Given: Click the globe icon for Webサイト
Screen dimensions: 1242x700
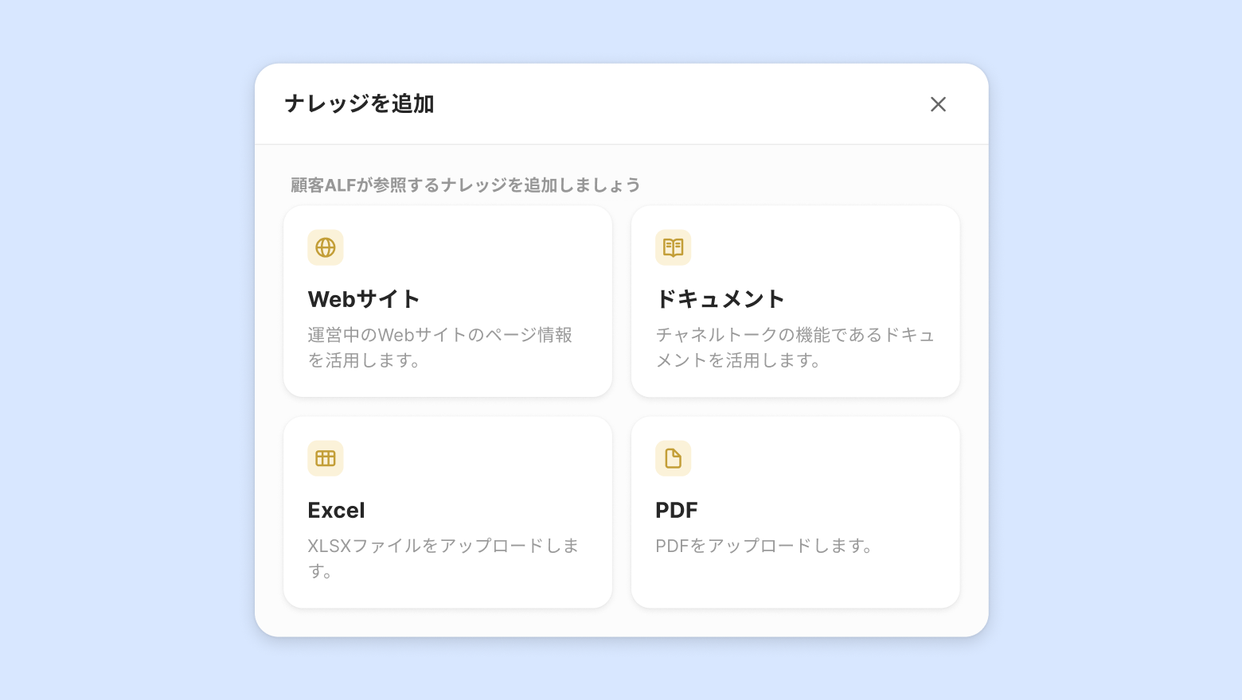Looking at the screenshot, I should (x=326, y=247).
